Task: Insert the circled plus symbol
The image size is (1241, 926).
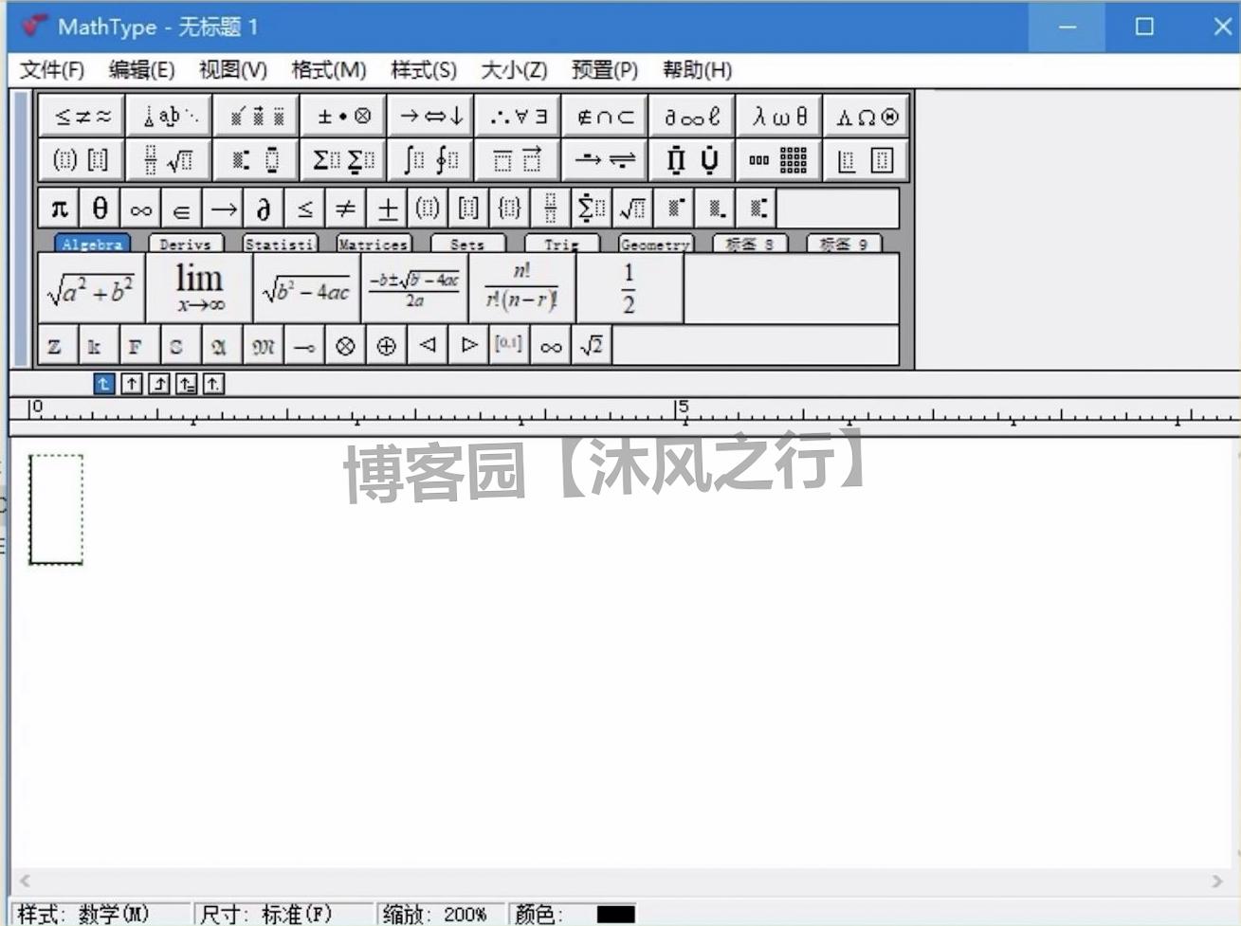Action: (x=386, y=346)
